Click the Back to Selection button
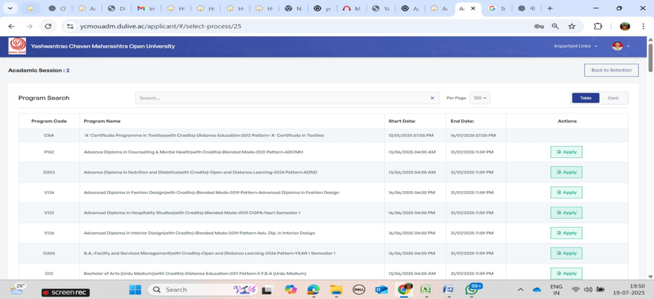Image resolution: width=654 pixels, height=299 pixels. tap(611, 70)
